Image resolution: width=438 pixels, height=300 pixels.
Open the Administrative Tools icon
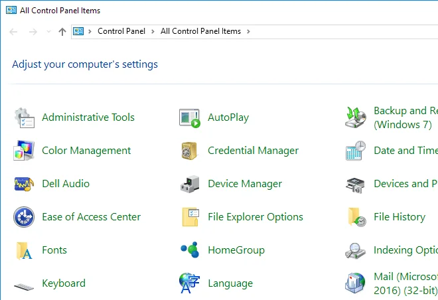pyautogui.click(x=24, y=117)
